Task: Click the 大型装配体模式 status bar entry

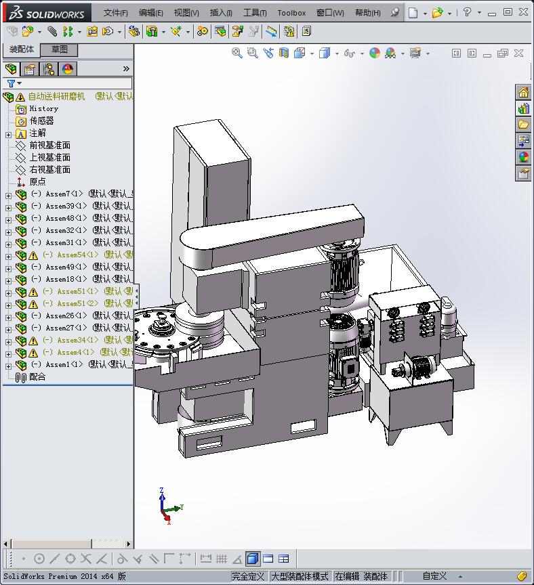Action: coord(300,576)
